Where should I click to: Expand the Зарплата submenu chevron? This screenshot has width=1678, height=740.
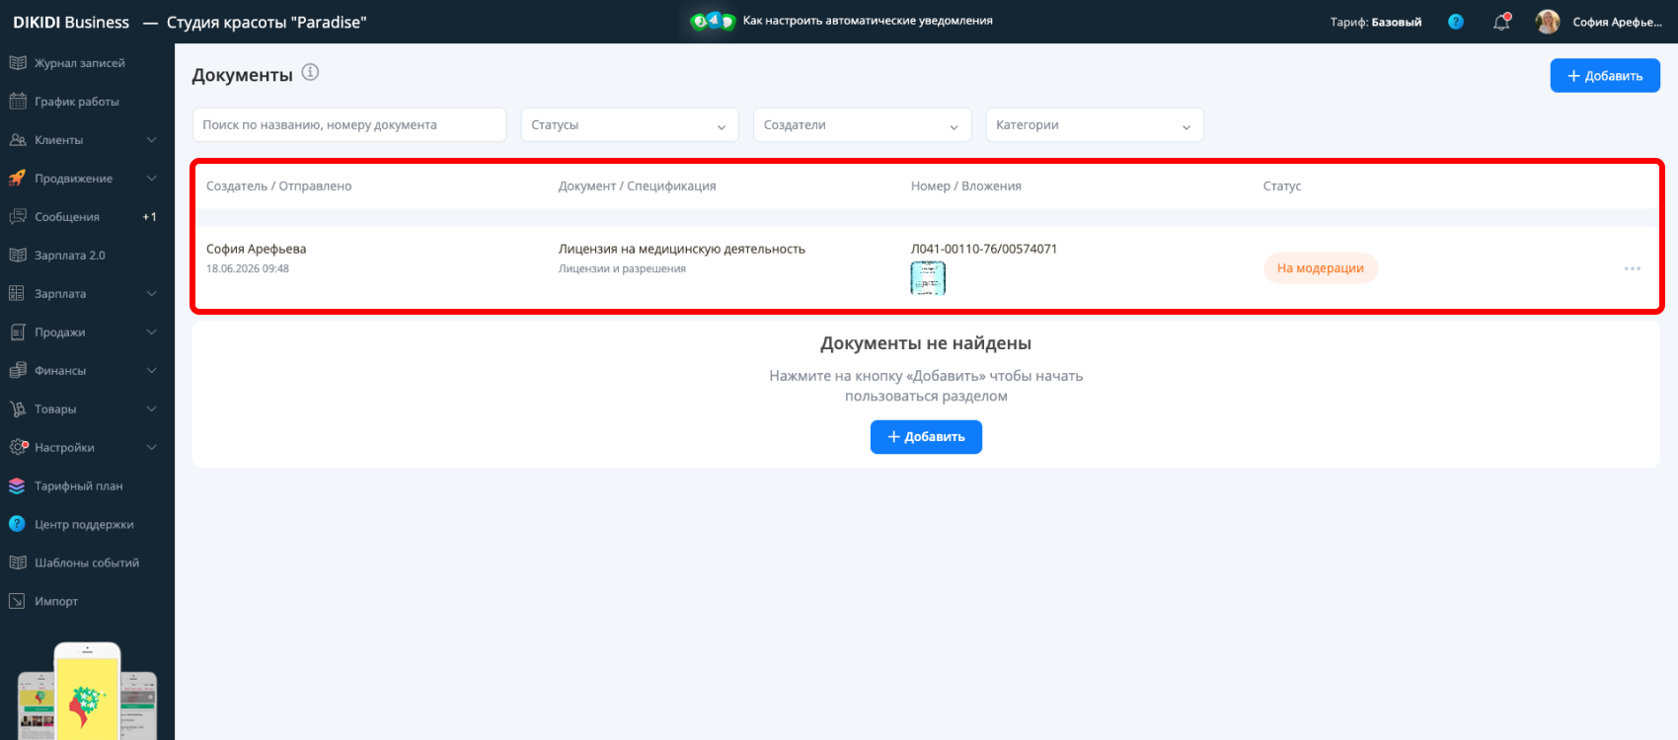[152, 294]
